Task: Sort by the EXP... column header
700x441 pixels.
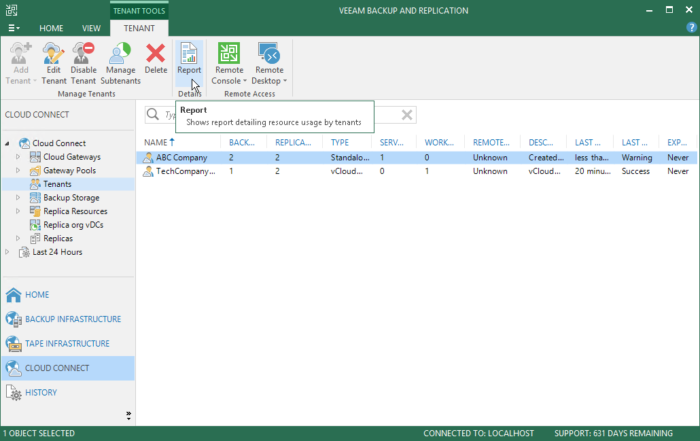Action: pyautogui.click(x=678, y=143)
